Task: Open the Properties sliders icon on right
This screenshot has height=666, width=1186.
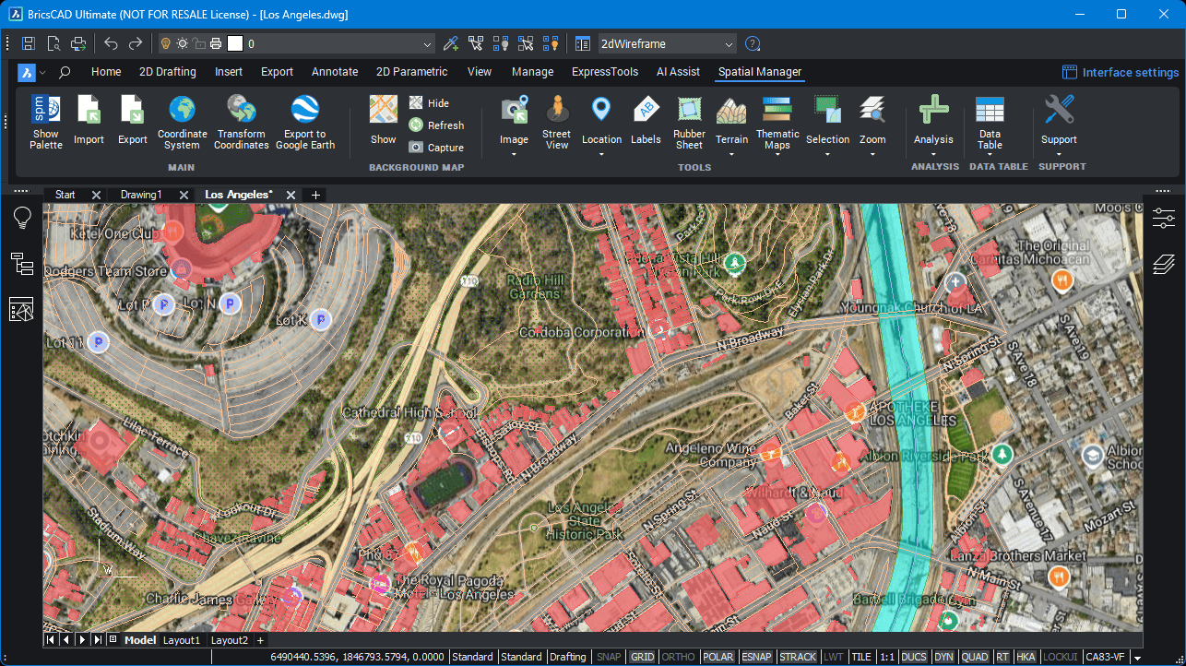Action: [x=1164, y=219]
